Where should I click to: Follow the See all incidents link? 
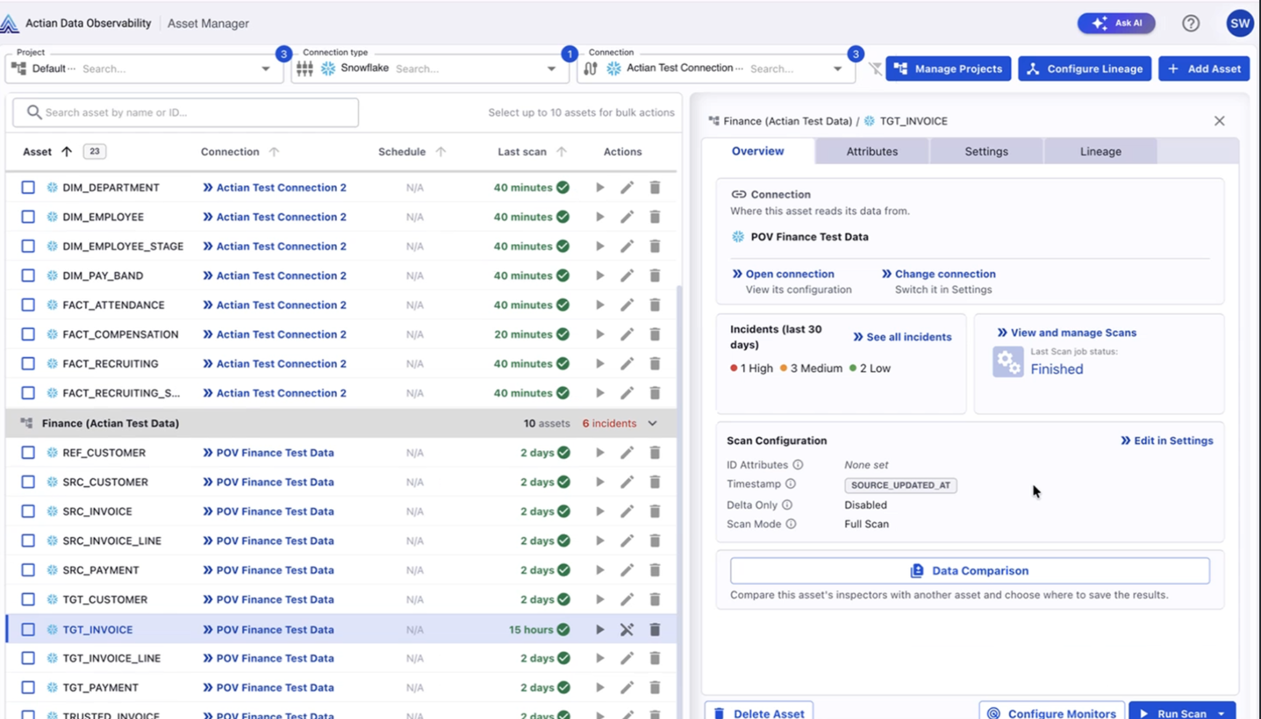(x=902, y=337)
